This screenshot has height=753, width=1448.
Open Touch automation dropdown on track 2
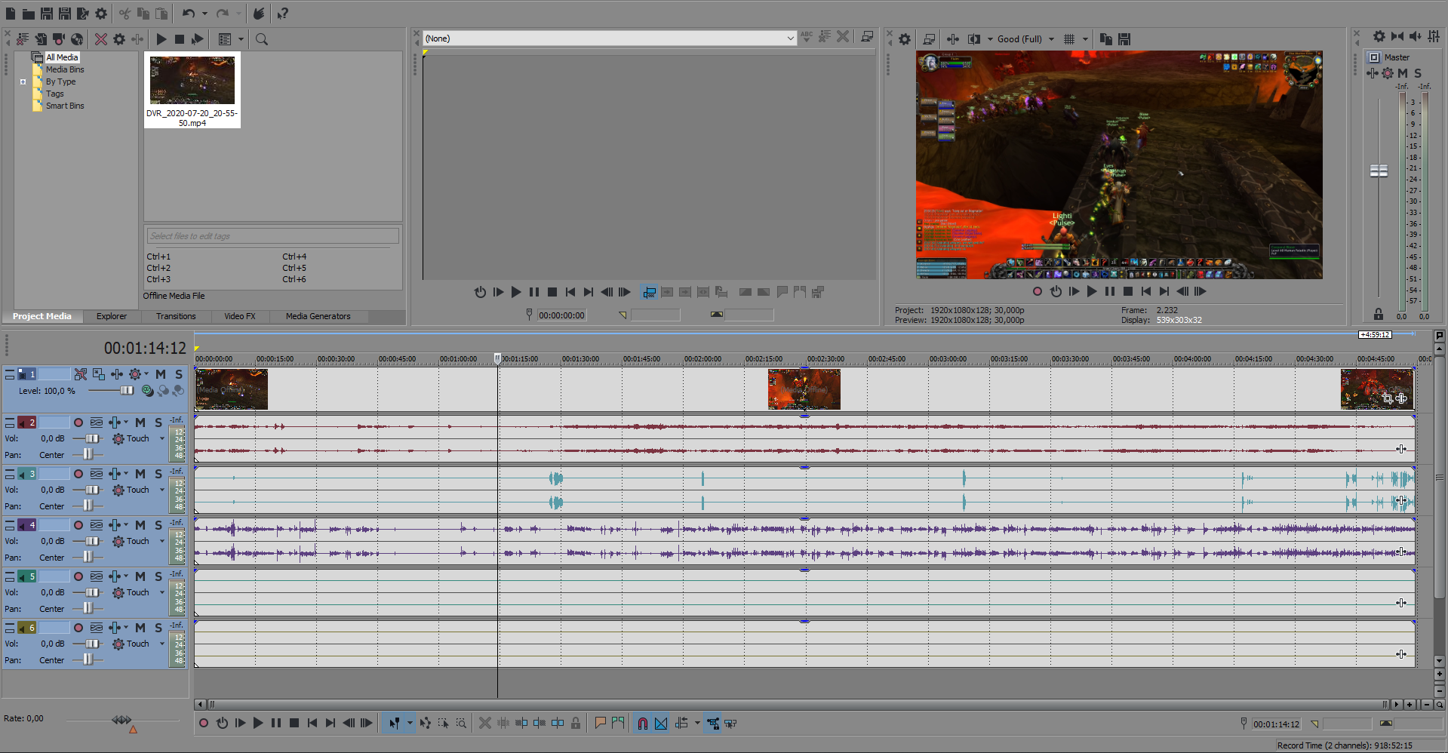click(161, 438)
